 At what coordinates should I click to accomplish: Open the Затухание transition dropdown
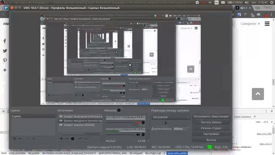pos(171,117)
